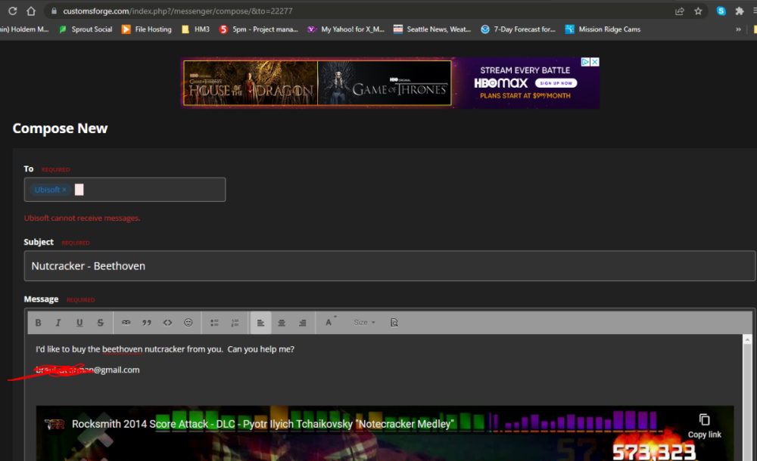Insert a link with the link icon
Image resolution: width=757 pixels, height=461 pixels.
126,323
